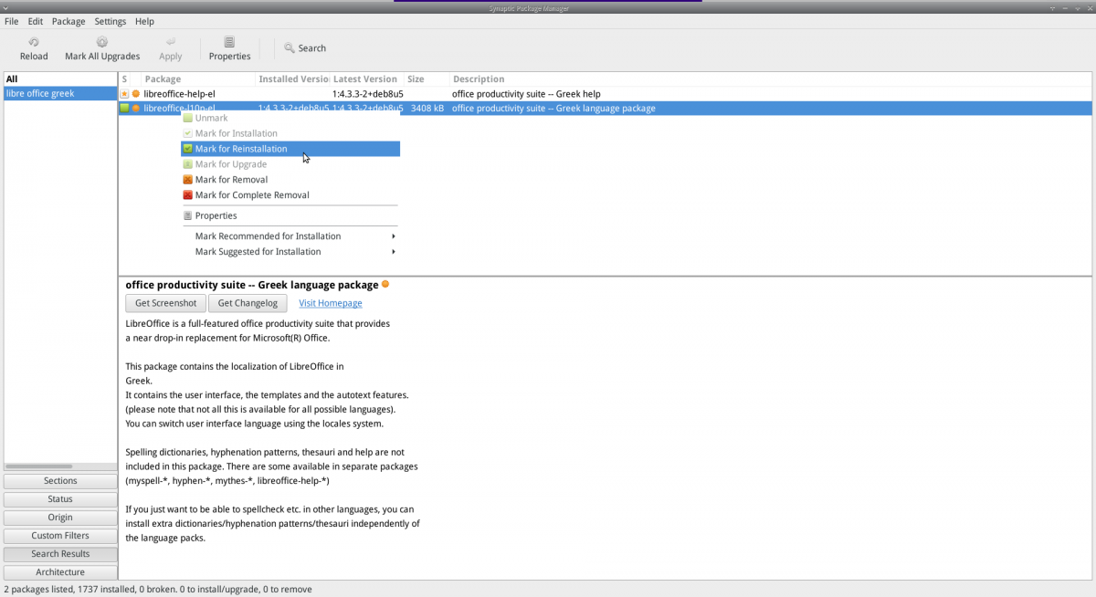The image size is (1096, 597).
Task: Click the latest version of libreoffice-help-el
Action: (x=367, y=94)
